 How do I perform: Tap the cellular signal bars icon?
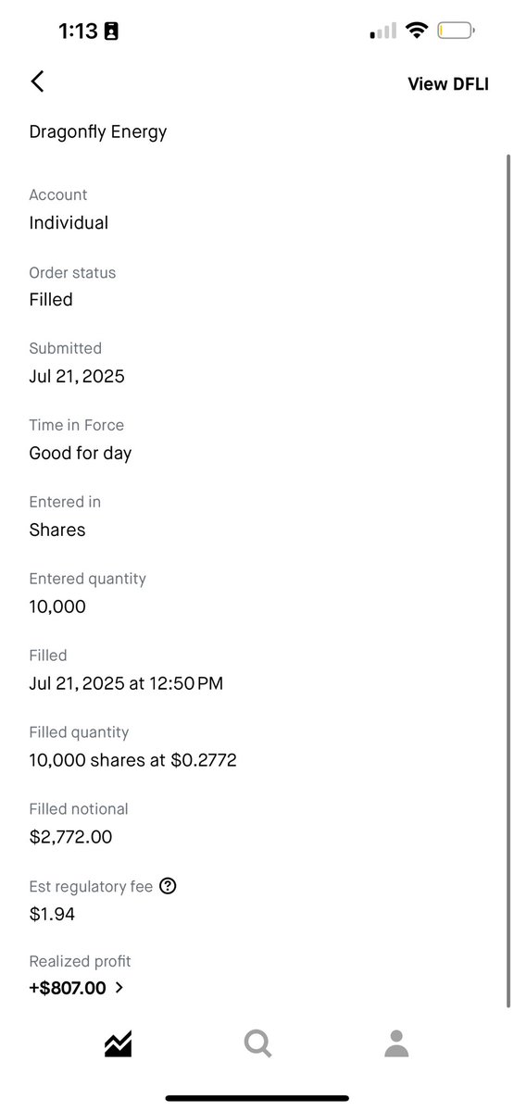coord(383,32)
